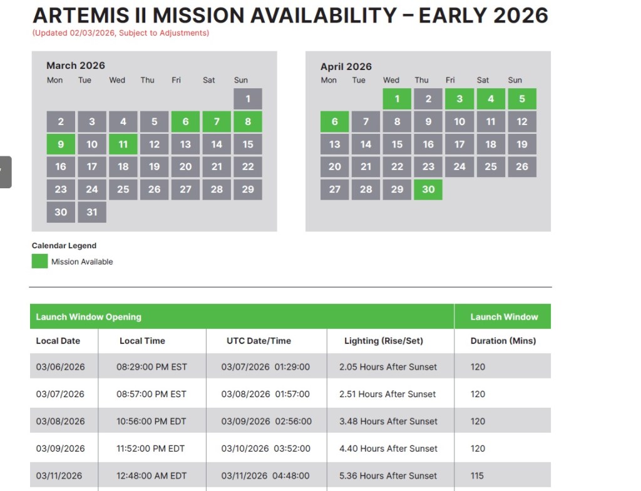Click March 31 on the calendar
This screenshot has width=641, height=491.
[x=92, y=212]
